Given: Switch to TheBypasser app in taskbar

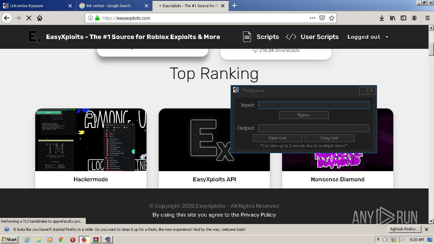Looking at the screenshot, I should click(107, 240).
